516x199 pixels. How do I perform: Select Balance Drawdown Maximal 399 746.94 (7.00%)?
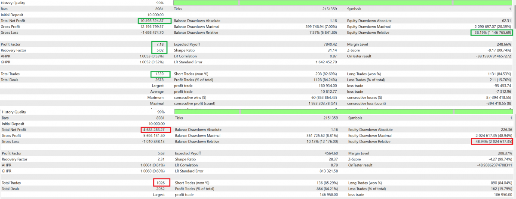pos(321,27)
